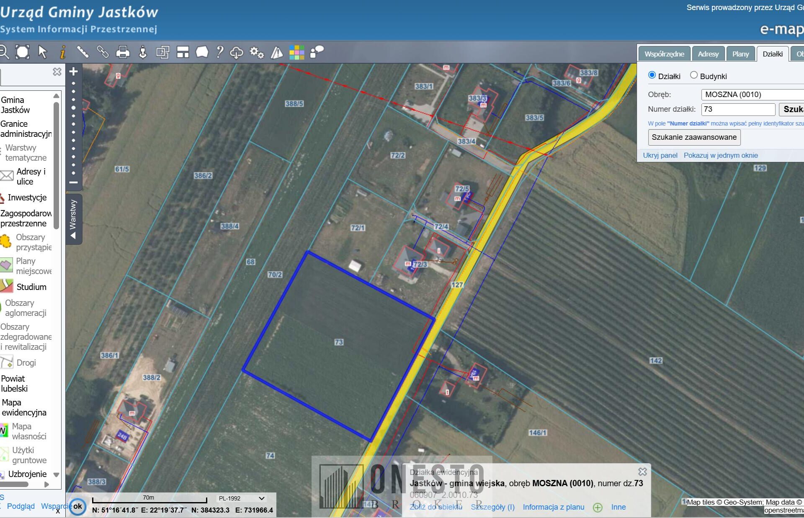The height and width of the screenshot is (518, 804).
Task: Click the help question mark icon
Action: (220, 52)
